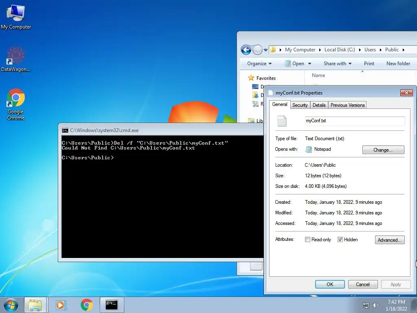
Task: Click Users in address breadcrumb
Action: coord(370,50)
